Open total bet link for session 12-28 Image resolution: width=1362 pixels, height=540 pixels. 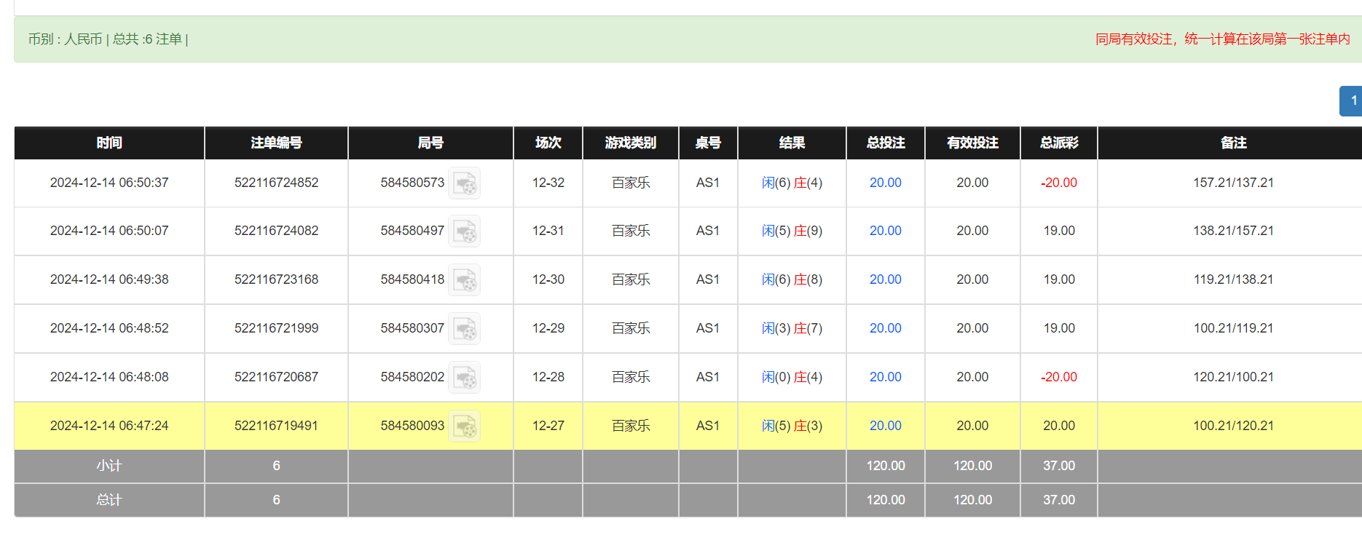tap(885, 377)
